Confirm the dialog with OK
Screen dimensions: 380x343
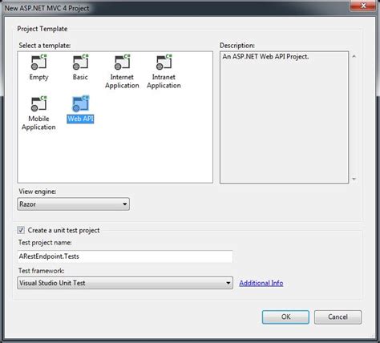pyautogui.click(x=285, y=317)
